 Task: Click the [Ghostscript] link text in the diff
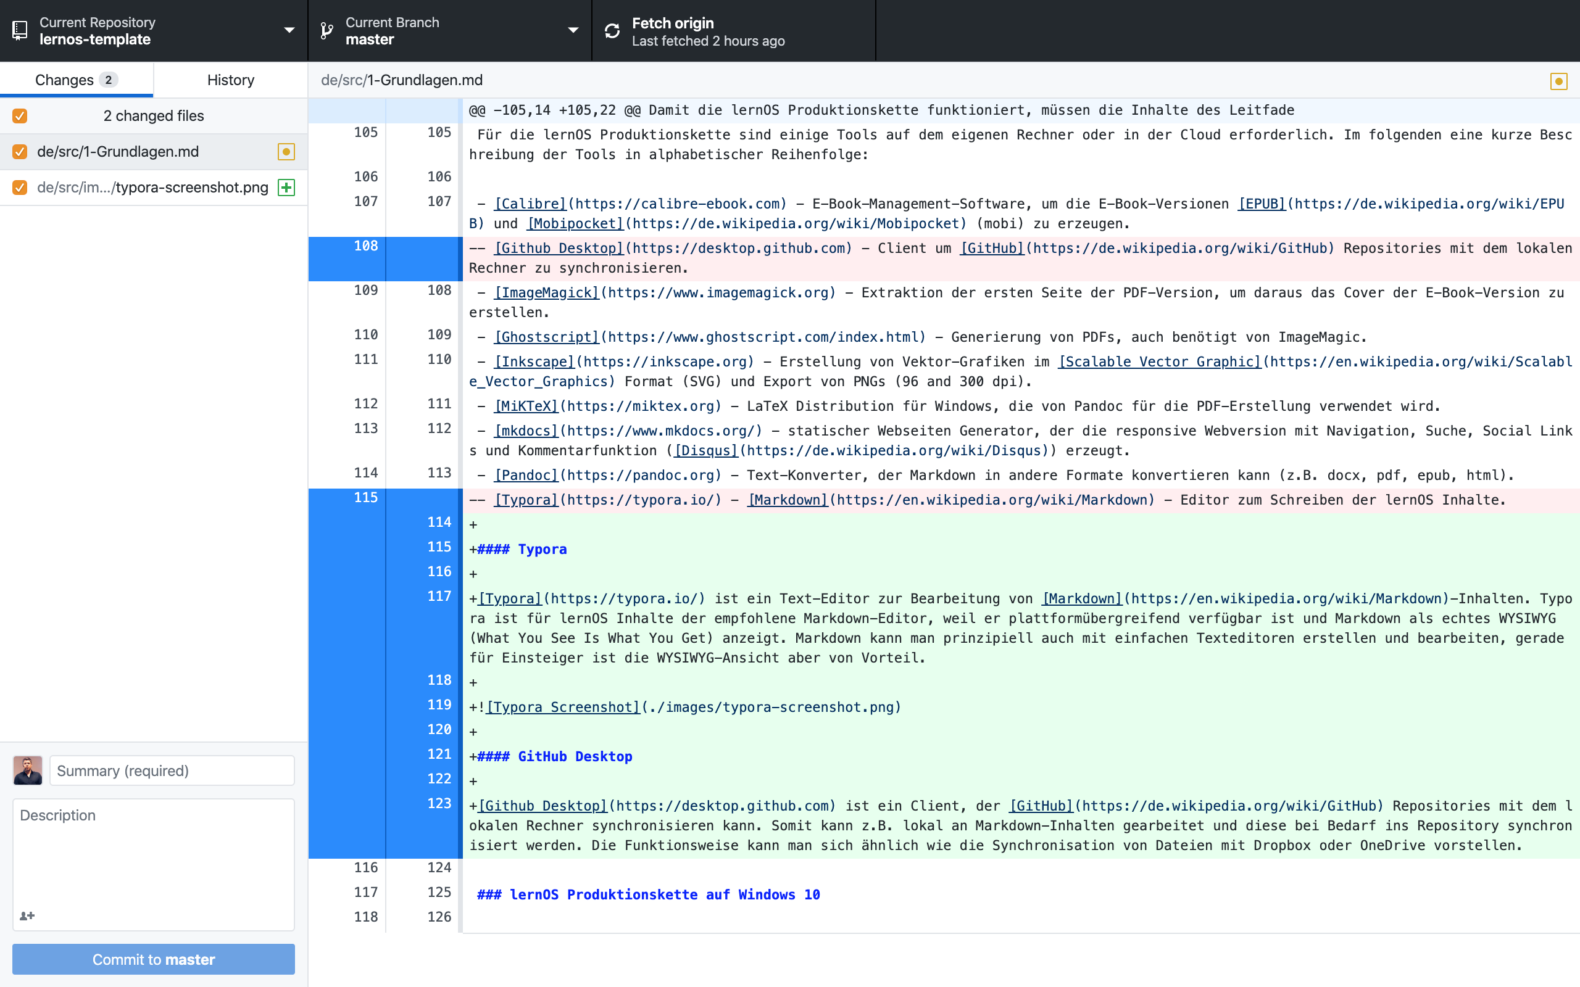coord(546,337)
